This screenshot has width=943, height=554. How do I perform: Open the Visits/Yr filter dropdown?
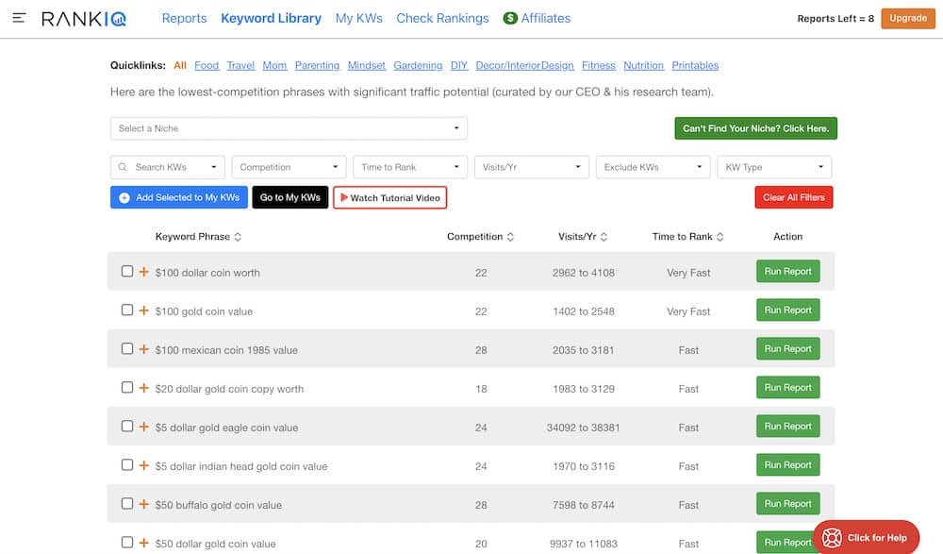[x=532, y=167]
